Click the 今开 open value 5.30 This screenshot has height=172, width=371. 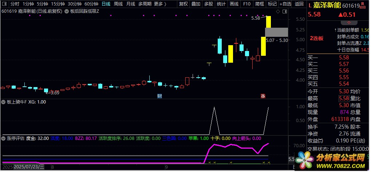click(344, 91)
